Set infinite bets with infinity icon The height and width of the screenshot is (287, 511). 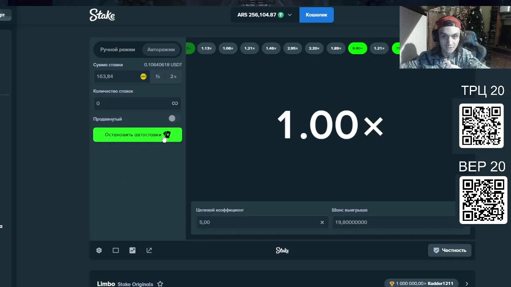click(x=175, y=103)
